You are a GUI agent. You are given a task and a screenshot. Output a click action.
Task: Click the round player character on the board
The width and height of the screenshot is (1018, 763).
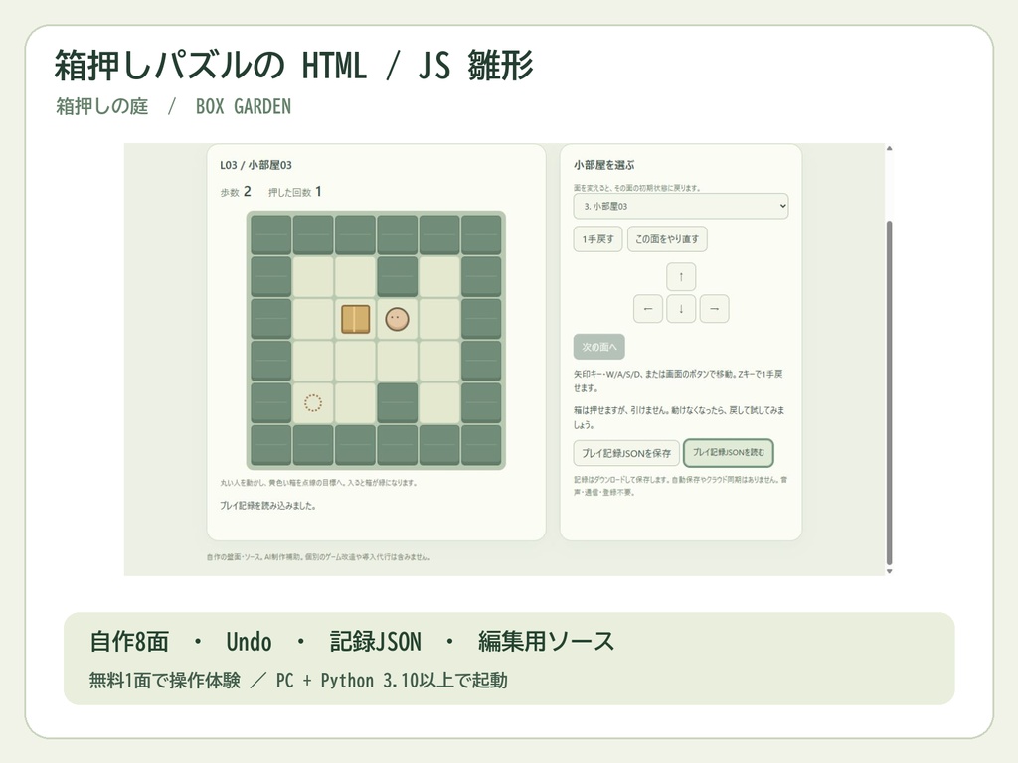(397, 319)
